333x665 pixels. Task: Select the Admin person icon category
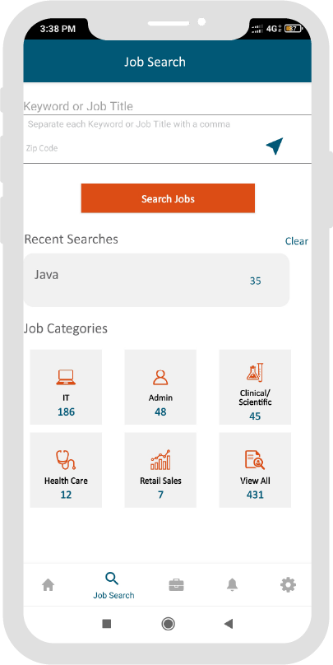coord(160,387)
